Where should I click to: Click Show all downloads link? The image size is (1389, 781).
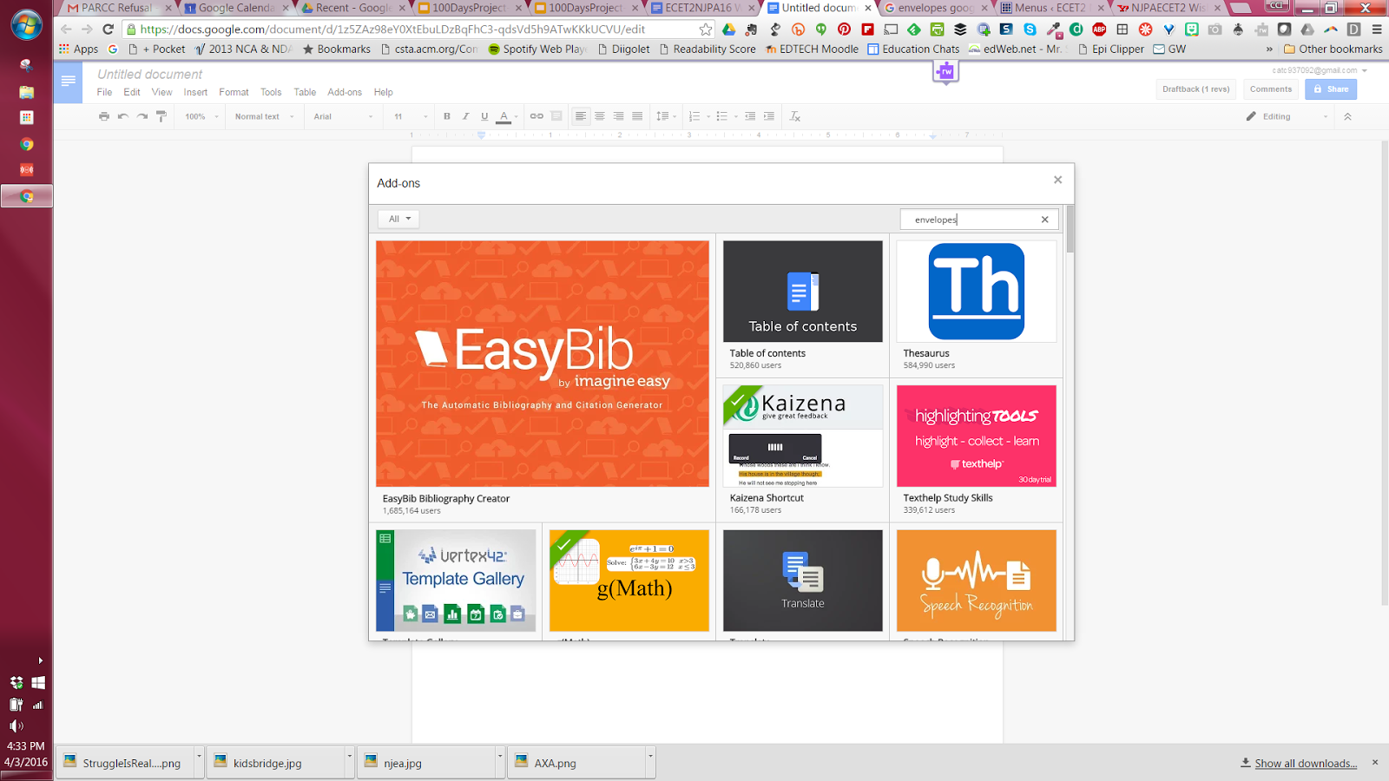pos(1306,764)
